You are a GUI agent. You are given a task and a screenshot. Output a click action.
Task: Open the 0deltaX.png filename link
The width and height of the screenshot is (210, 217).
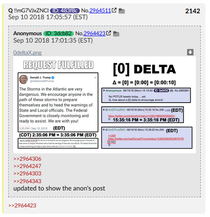[28, 53]
